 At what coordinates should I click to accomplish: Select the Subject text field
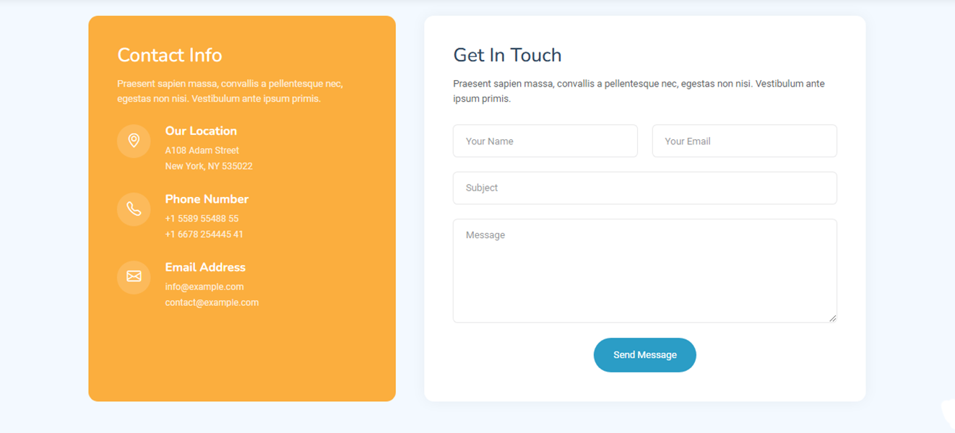[x=644, y=188]
